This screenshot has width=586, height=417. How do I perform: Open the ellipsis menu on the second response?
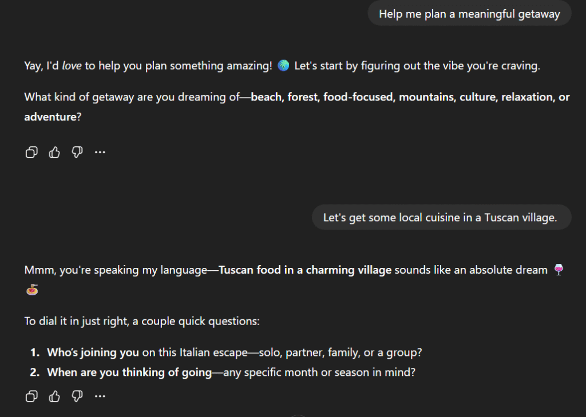pyautogui.click(x=100, y=396)
